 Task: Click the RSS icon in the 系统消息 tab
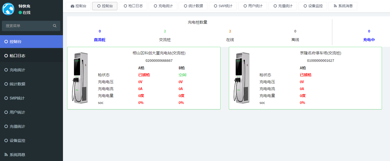coord(335,6)
